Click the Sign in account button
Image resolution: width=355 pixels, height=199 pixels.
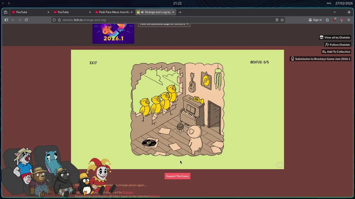[x=315, y=20]
